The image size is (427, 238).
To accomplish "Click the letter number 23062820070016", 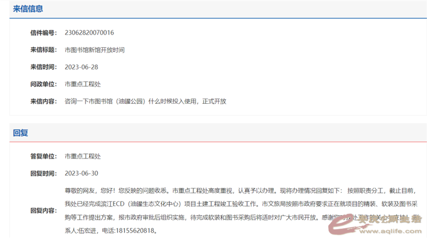I will (89, 33).
